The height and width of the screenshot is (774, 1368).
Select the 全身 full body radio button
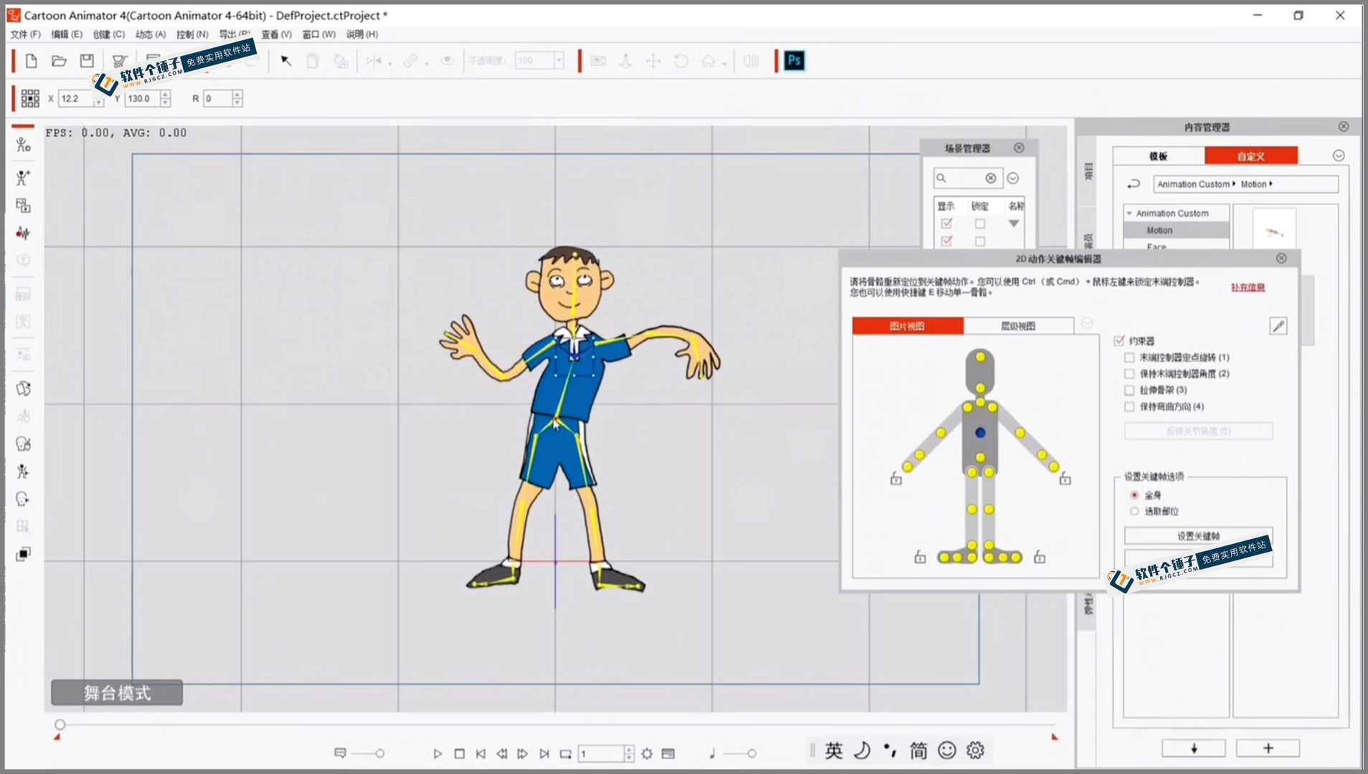click(1134, 494)
